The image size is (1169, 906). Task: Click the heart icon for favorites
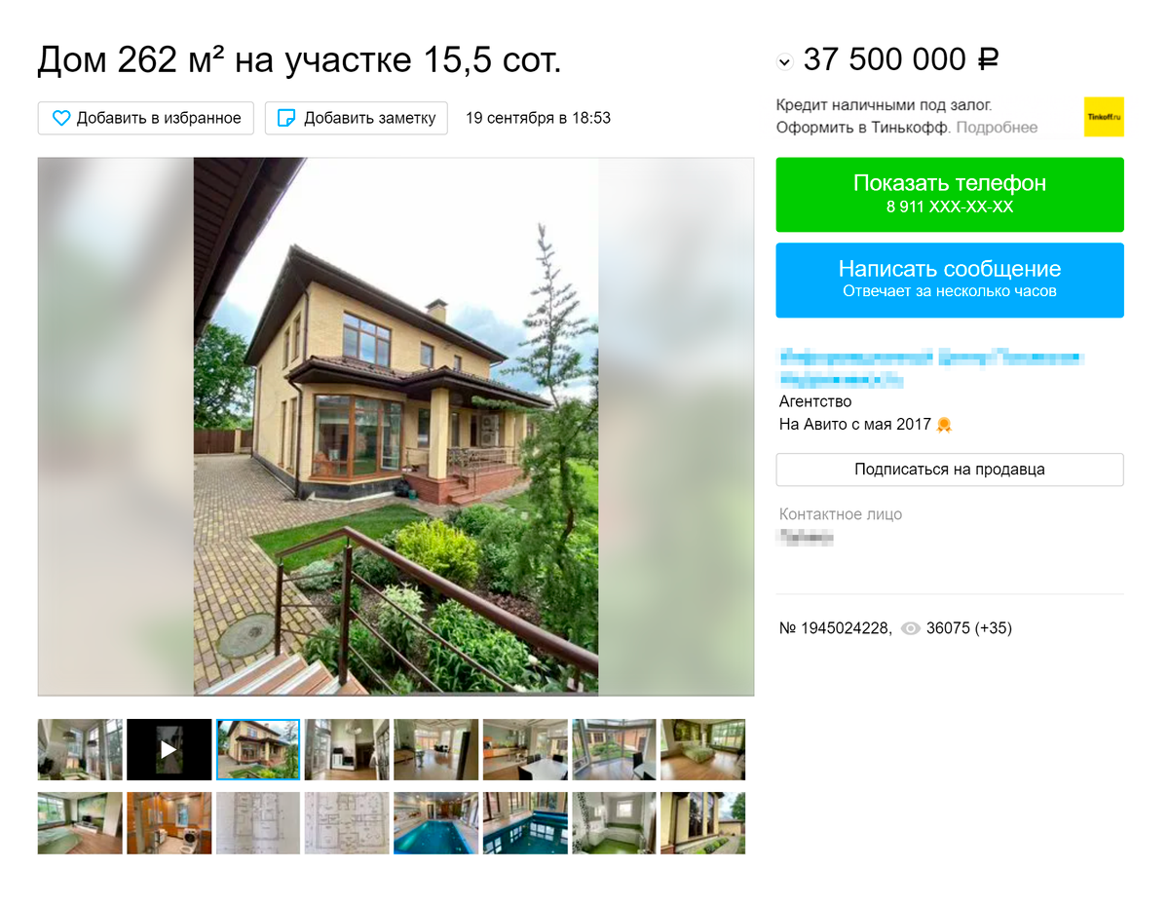point(61,118)
